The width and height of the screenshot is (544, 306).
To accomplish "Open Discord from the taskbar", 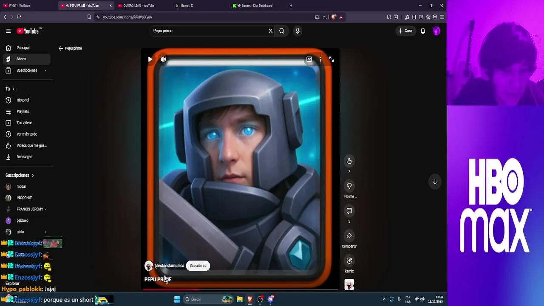I will pos(271,300).
